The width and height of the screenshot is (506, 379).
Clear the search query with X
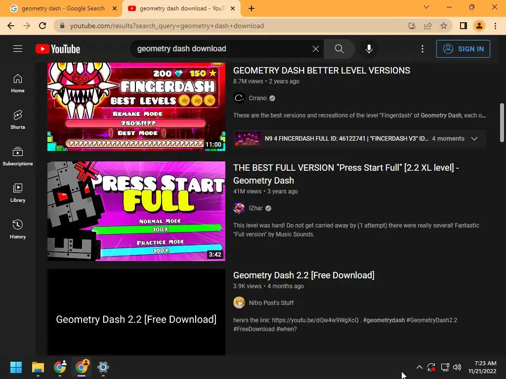point(316,49)
